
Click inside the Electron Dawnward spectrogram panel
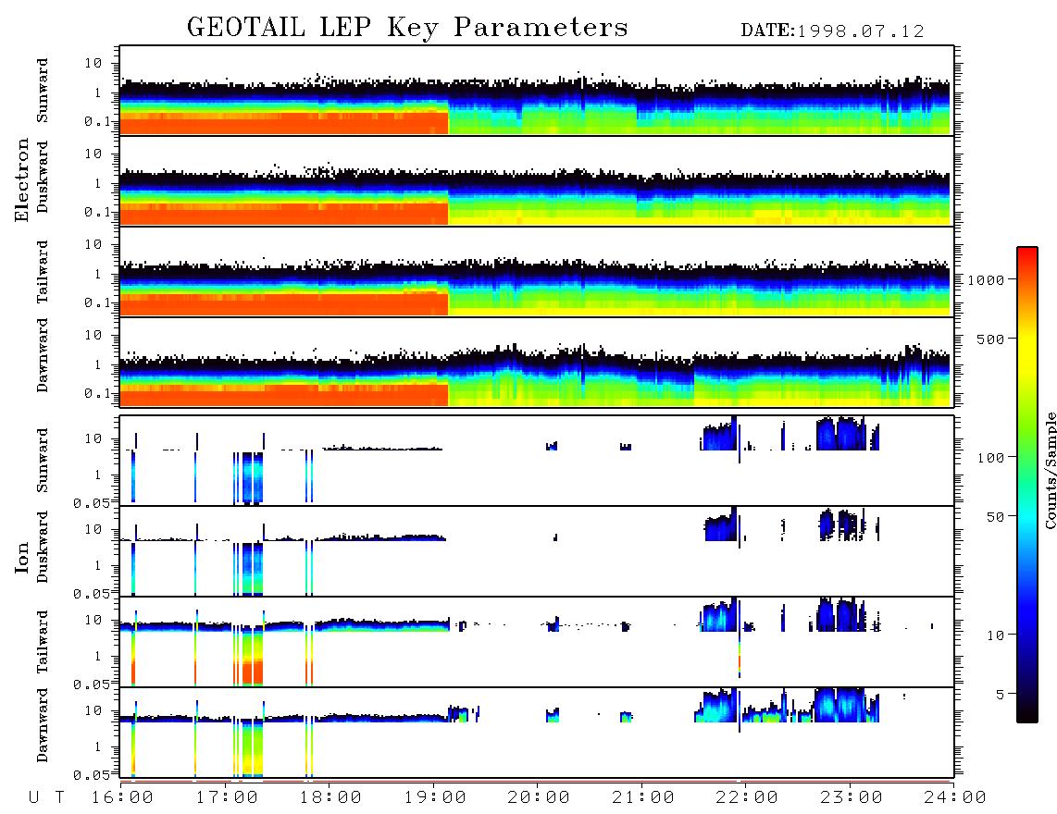(x=537, y=362)
